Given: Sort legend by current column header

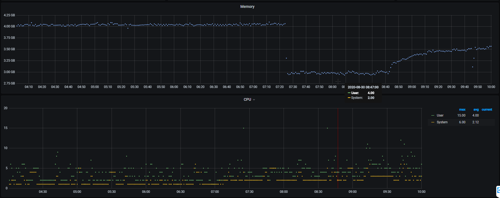Looking at the screenshot, I should (x=487, y=110).
